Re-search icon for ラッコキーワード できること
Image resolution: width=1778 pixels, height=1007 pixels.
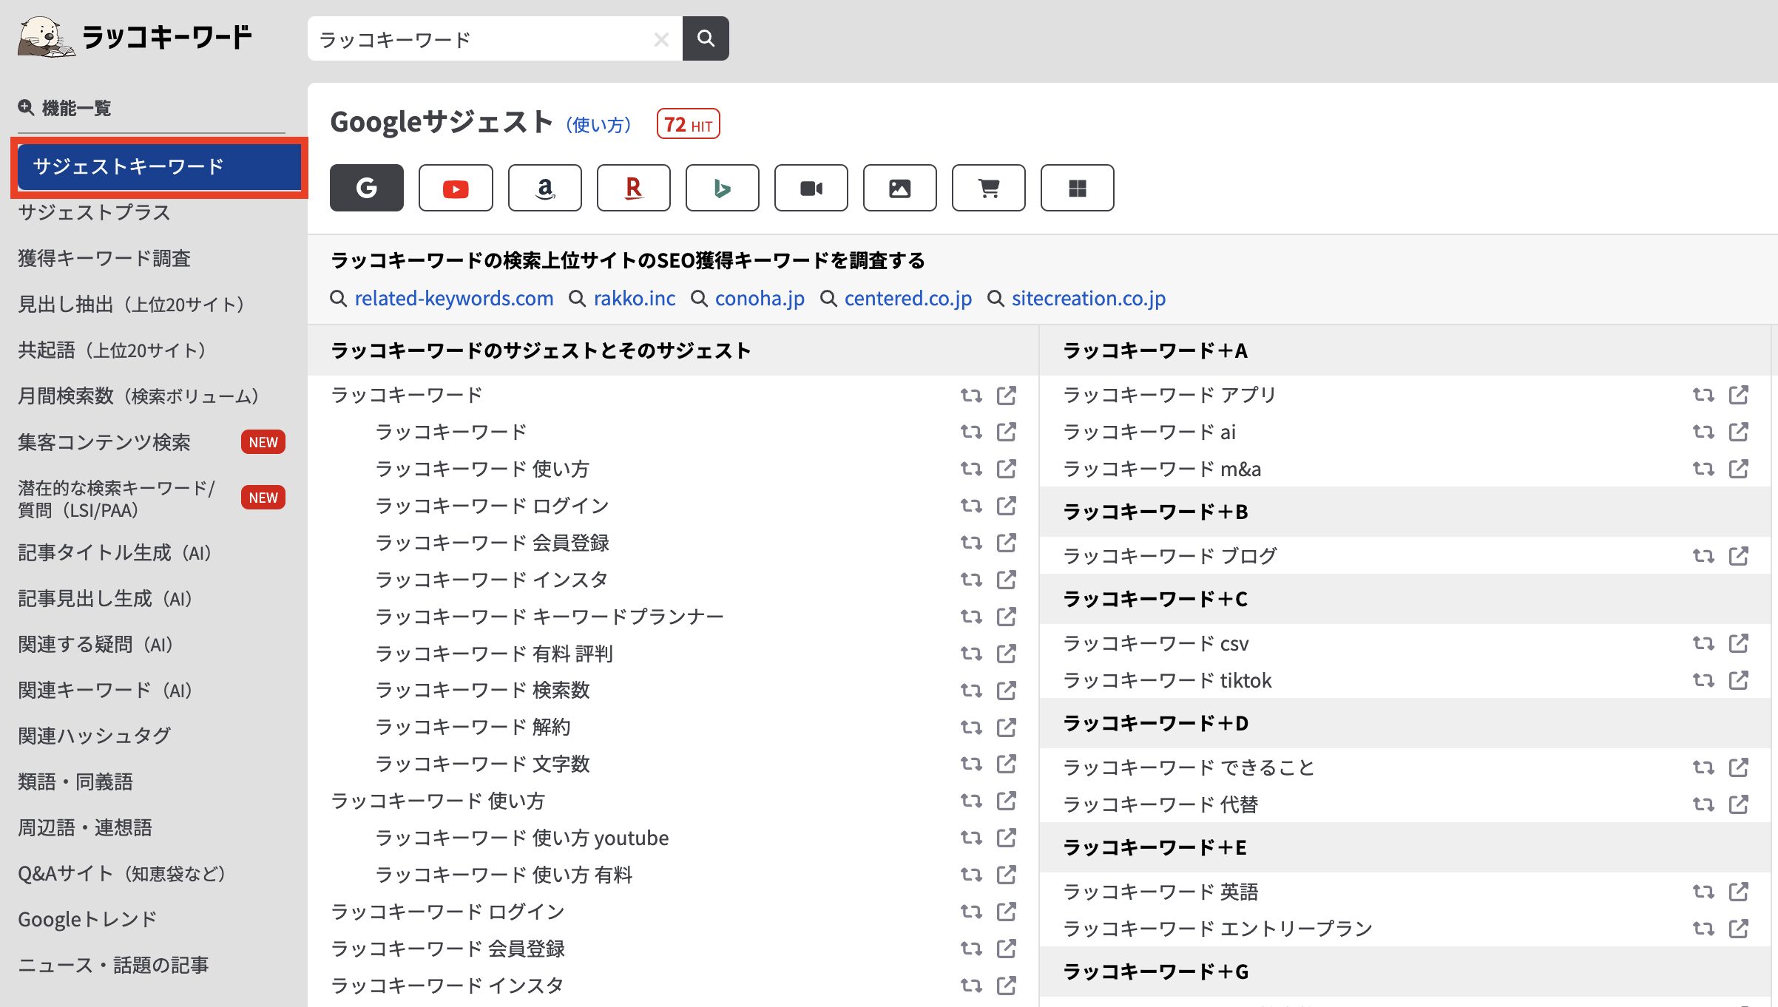[1703, 767]
